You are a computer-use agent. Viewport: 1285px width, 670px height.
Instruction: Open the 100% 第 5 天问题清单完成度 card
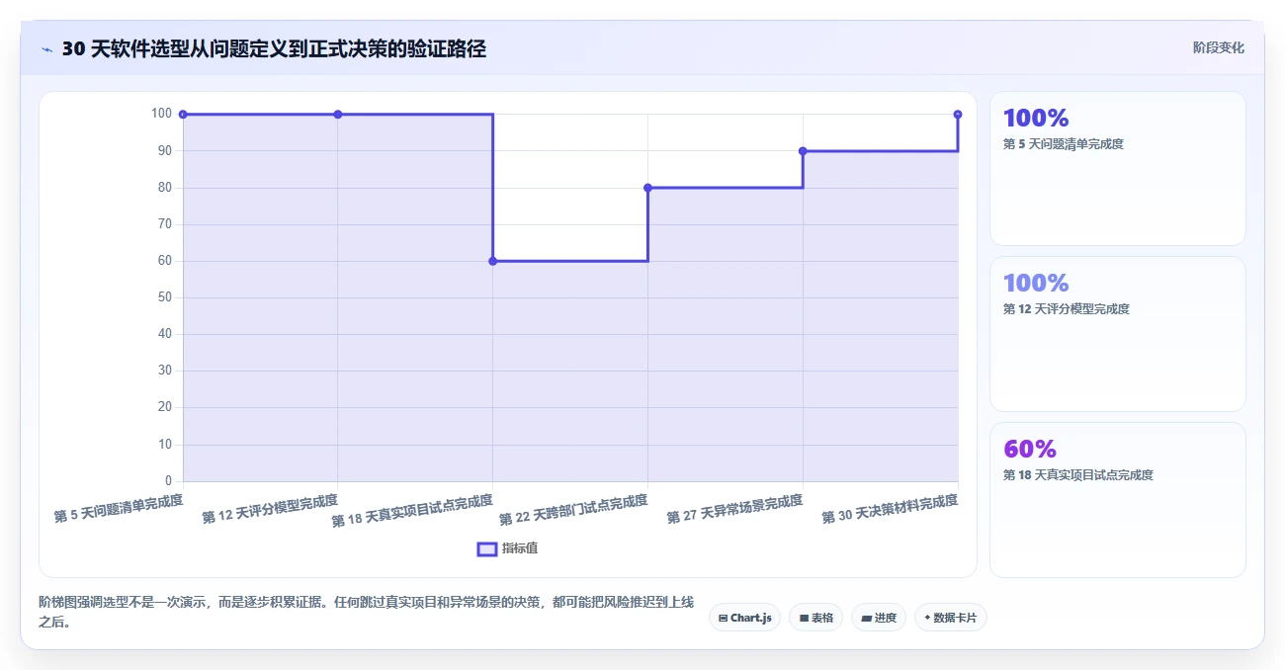click(1117, 168)
